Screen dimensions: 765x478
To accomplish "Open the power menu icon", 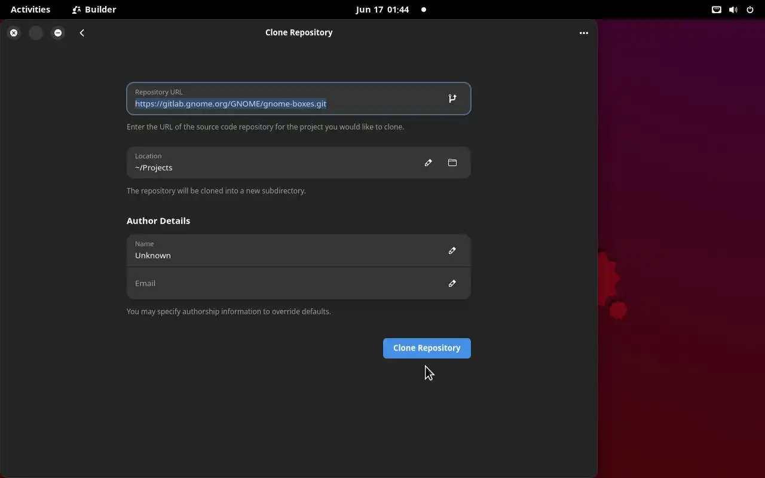I will pyautogui.click(x=750, y=10).
